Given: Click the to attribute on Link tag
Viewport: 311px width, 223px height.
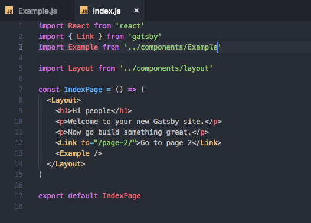Looking at the screenshot, I should 86,143.
